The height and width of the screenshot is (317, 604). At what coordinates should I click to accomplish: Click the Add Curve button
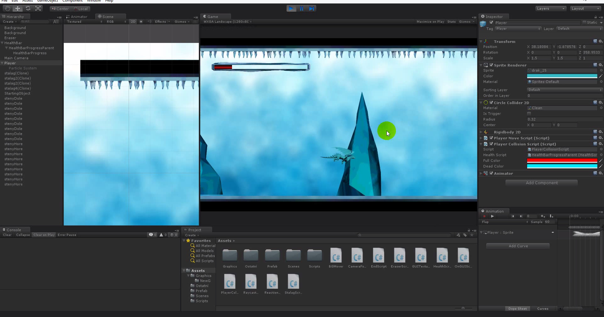[518, 246]
